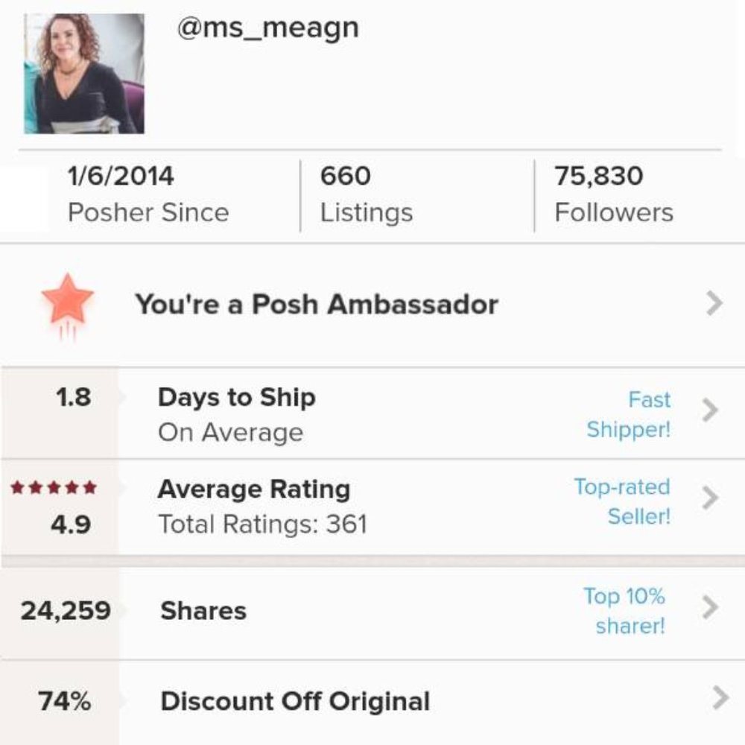Viewport: 745px width, 745px height.
Task: Click the Fast Shipper! link
Action: [x=629, y=414]
